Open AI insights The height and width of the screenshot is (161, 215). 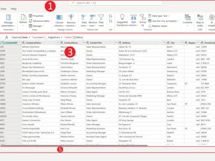pos(211,21)
